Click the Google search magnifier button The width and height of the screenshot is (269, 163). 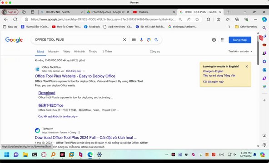point(156,40)
